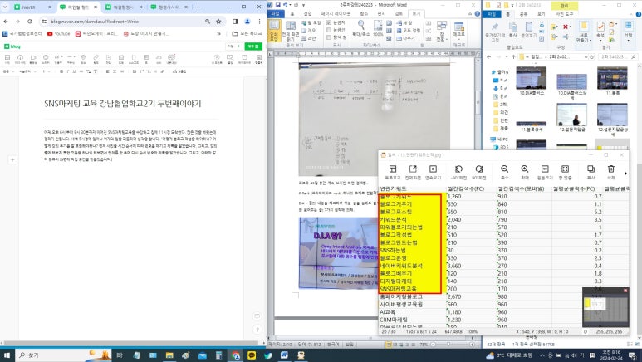Toggle strikethrough formatting in blog editor
The height and width of the screenshot is (362, 642).
pyautogui.click(x=81, y=71)
